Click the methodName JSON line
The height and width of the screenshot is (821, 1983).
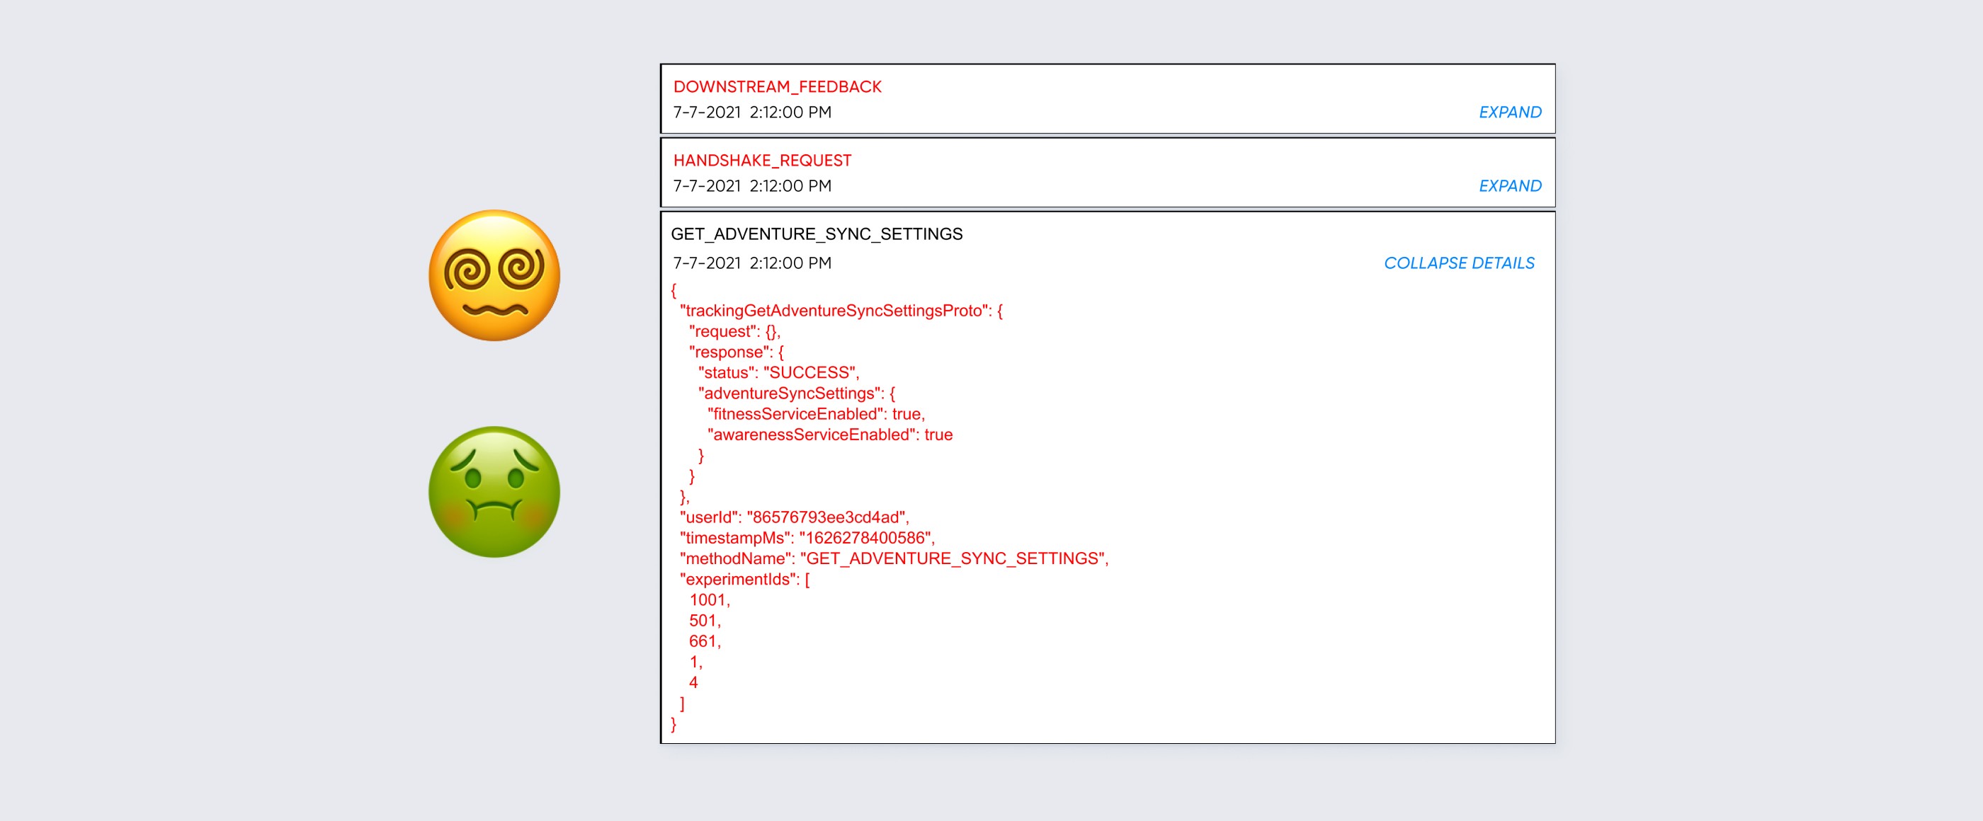(x=893, y=559)
